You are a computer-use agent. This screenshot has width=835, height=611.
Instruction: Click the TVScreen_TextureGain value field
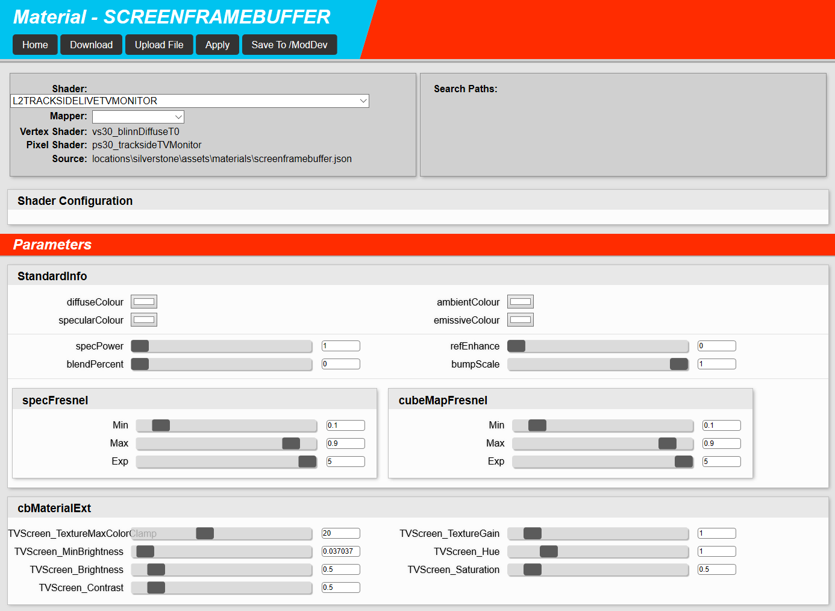pos(717,533)
